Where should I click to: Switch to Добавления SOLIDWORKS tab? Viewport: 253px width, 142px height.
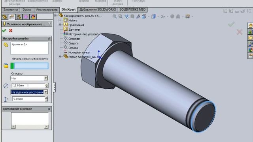(98, 9)
